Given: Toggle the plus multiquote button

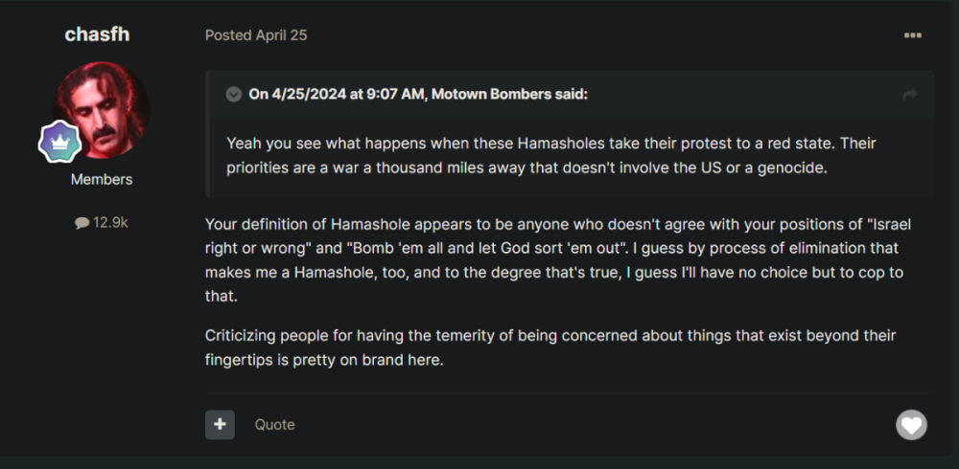Looking at the screenshot, I should [x=220, y=424].
